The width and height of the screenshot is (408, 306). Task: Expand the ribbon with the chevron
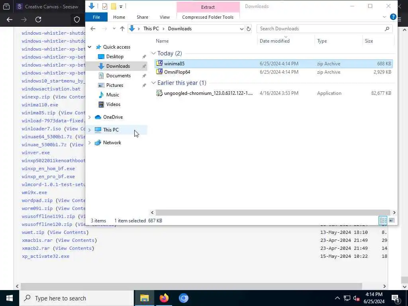click(384, 17)
